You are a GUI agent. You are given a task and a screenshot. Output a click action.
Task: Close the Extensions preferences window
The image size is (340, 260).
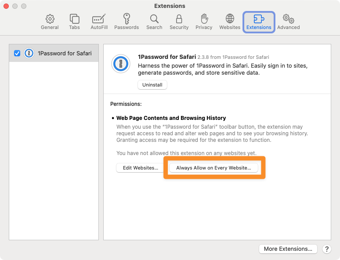[6, 6]
